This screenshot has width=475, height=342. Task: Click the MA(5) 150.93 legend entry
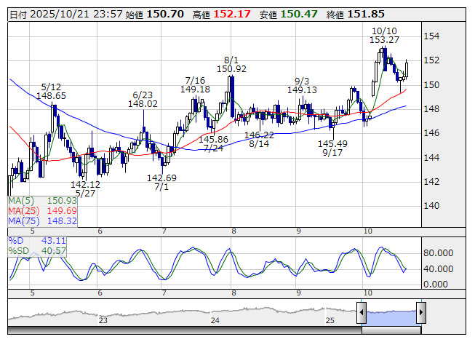(x=42, y=201)
